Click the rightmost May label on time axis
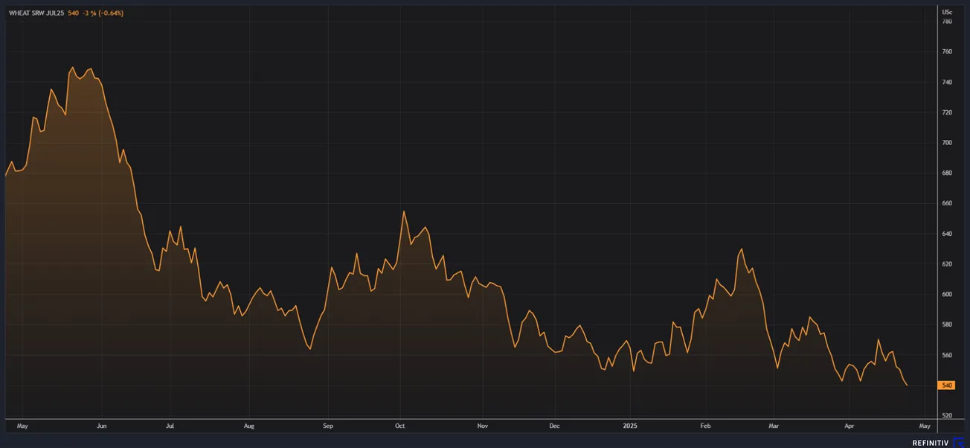This screenshot has height=448, width=970. [925, 426]
